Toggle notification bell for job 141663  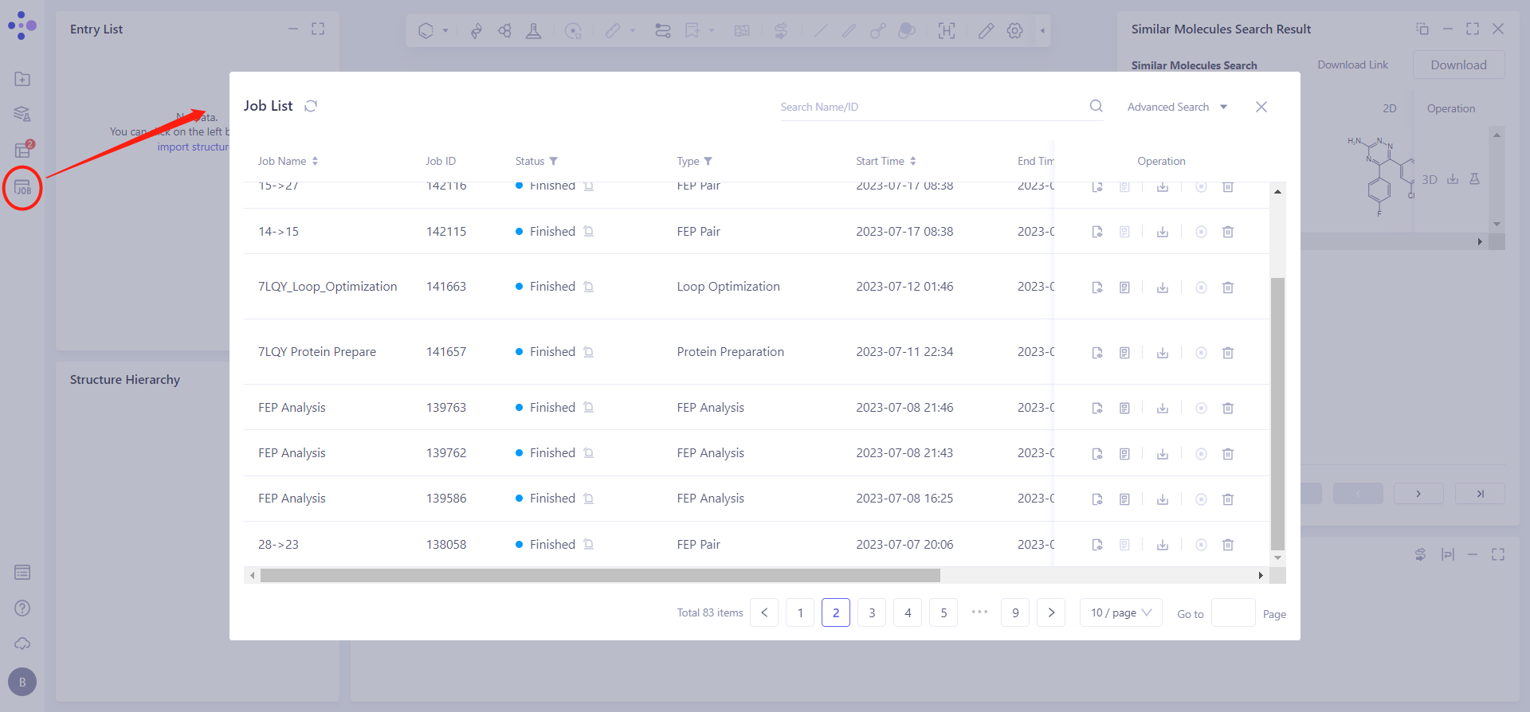pos(588,287)
